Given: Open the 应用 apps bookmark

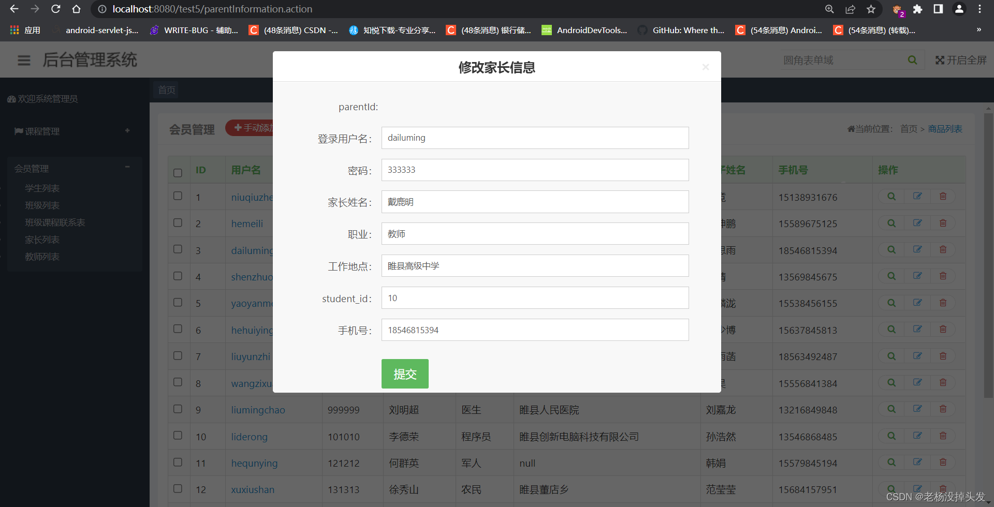Looking at the screenshot, I should pyautogui.click(x=25, y=30).
